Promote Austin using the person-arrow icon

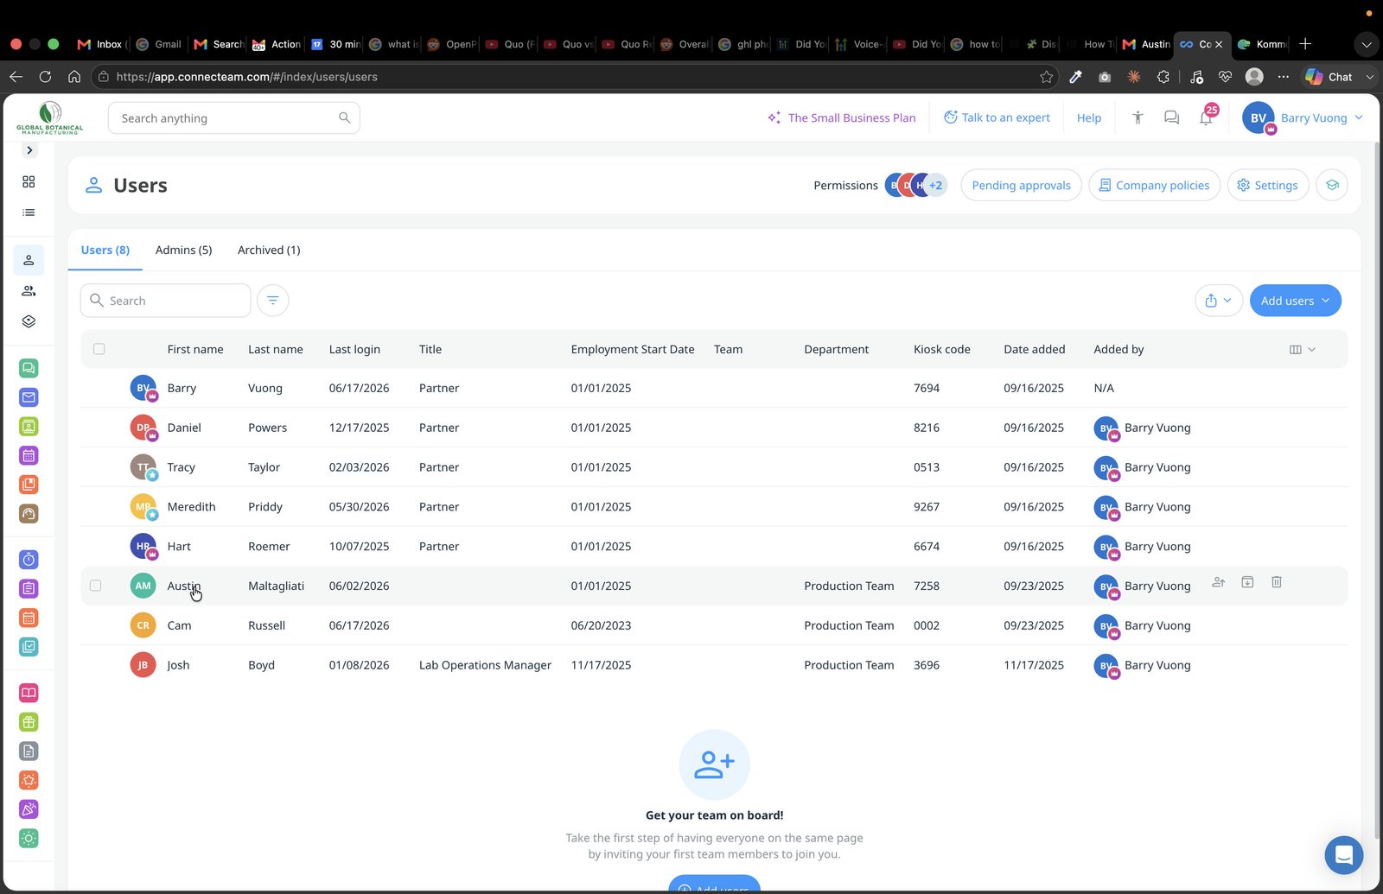tap(1218, 582)
